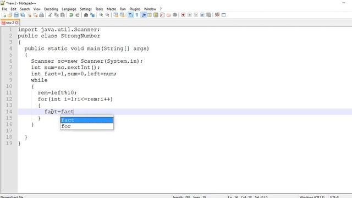Click line number 9 in the margin

coord(10,80)
